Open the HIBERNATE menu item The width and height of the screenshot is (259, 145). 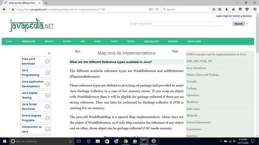point(28,41)
